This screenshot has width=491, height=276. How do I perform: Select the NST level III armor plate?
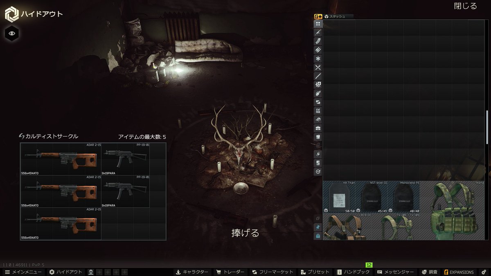point(371,197)
